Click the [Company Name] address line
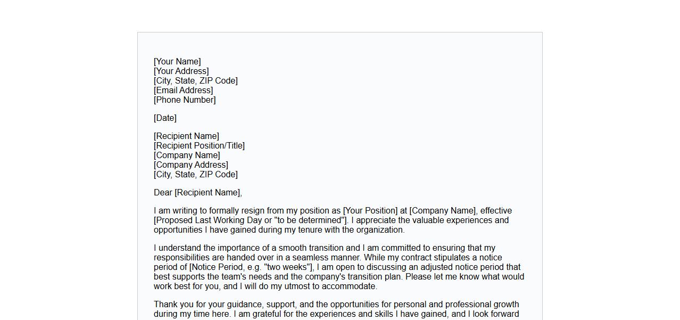Image resolution: width=680 pixels, height=320 pixels. [x=187, y=155]
